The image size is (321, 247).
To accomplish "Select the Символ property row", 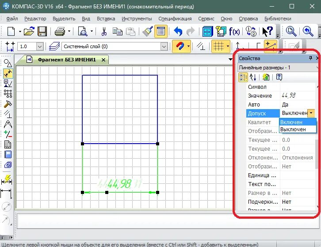I will click(280, 87).
